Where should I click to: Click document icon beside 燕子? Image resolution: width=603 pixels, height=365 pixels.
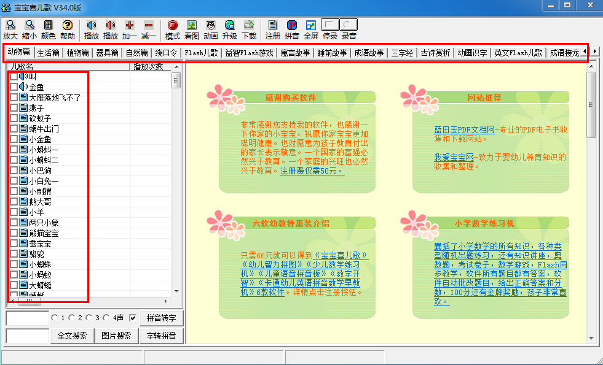pyautogui.click(x=23, y=107)
